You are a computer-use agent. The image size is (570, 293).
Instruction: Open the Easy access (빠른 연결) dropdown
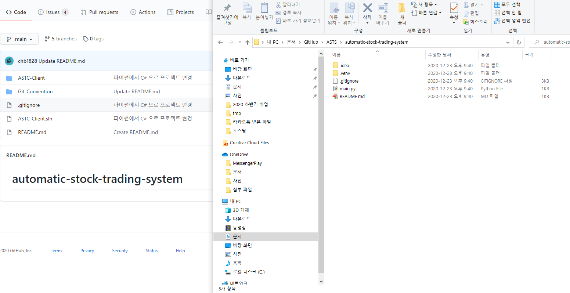point(426,12)
